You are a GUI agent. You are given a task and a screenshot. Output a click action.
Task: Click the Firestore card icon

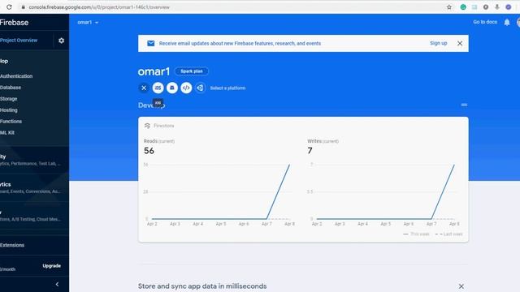tap(147, 126)
